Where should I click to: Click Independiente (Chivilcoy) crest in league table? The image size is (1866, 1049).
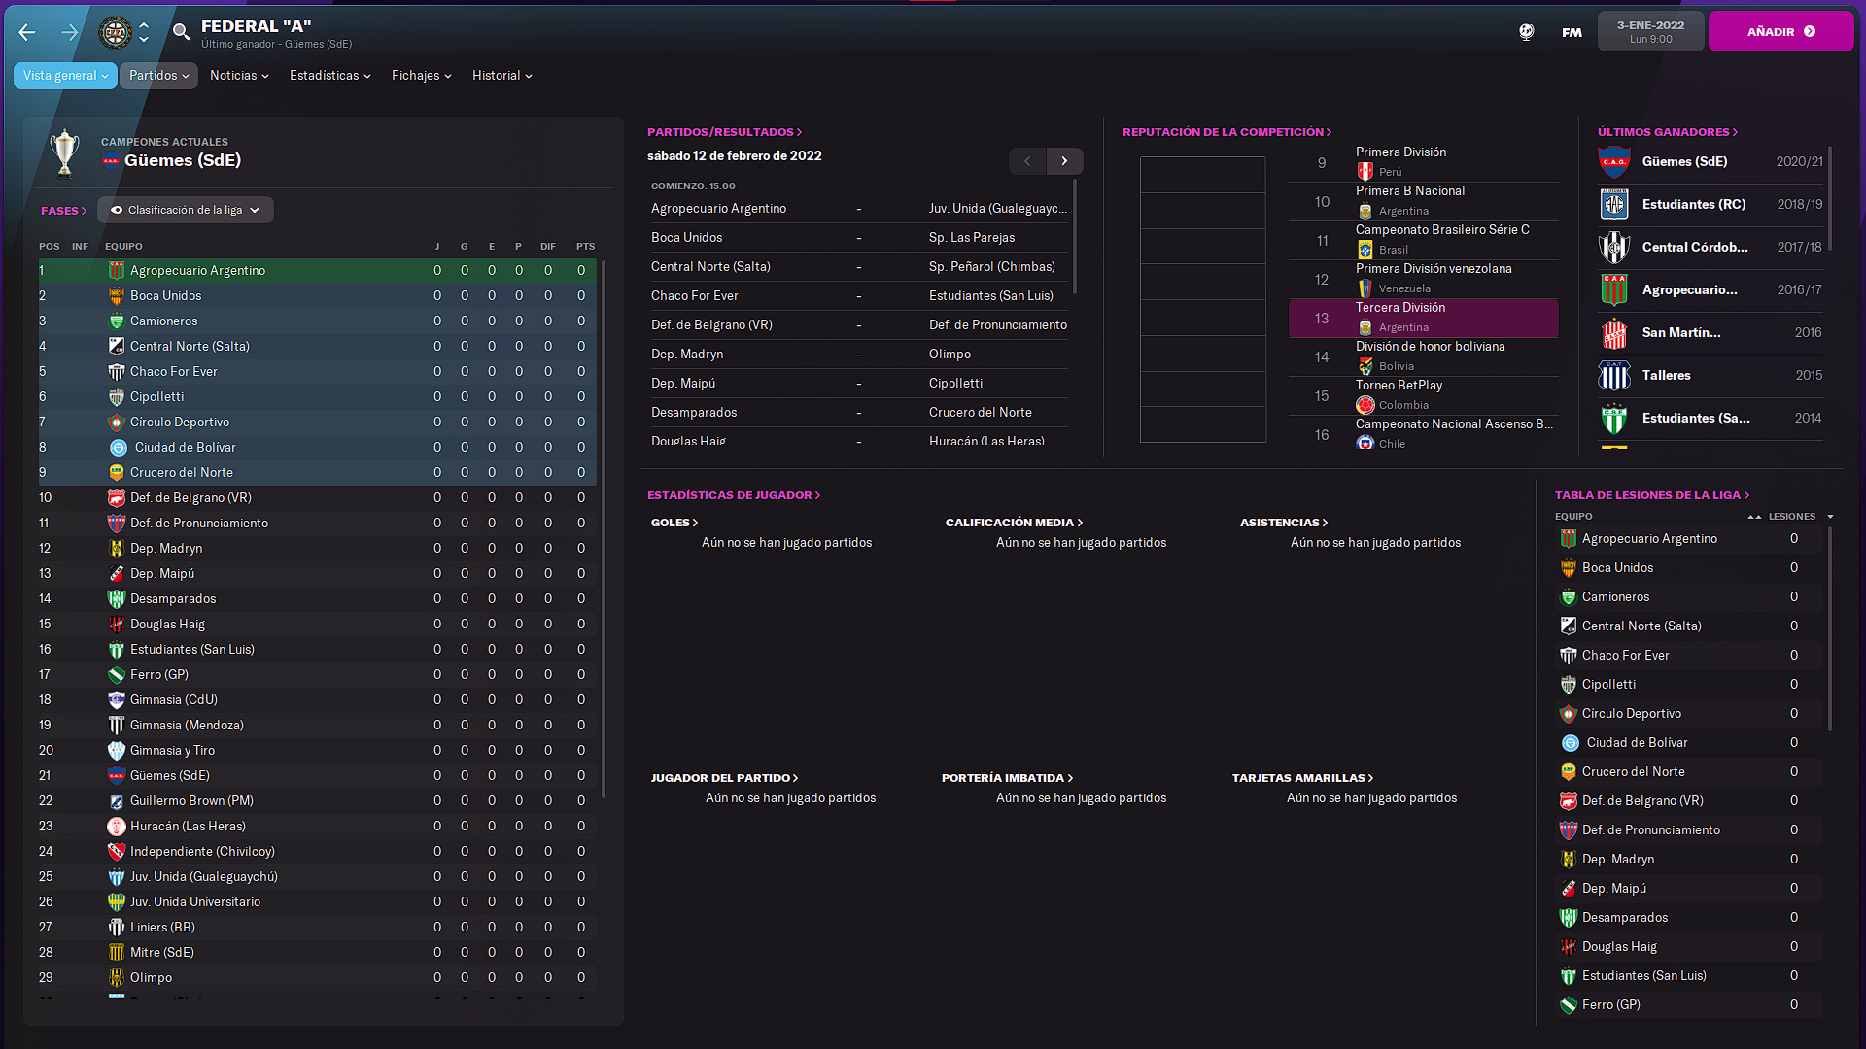(x=117, y=851)
